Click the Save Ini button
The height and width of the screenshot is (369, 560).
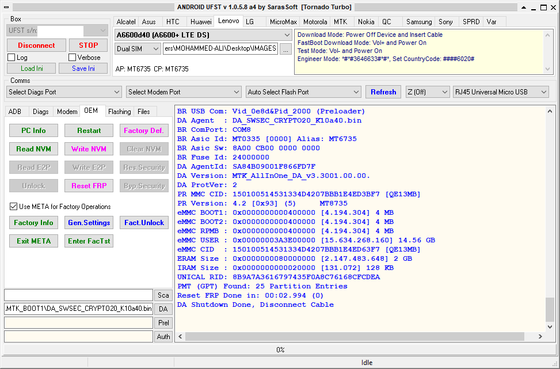(83, 69)
